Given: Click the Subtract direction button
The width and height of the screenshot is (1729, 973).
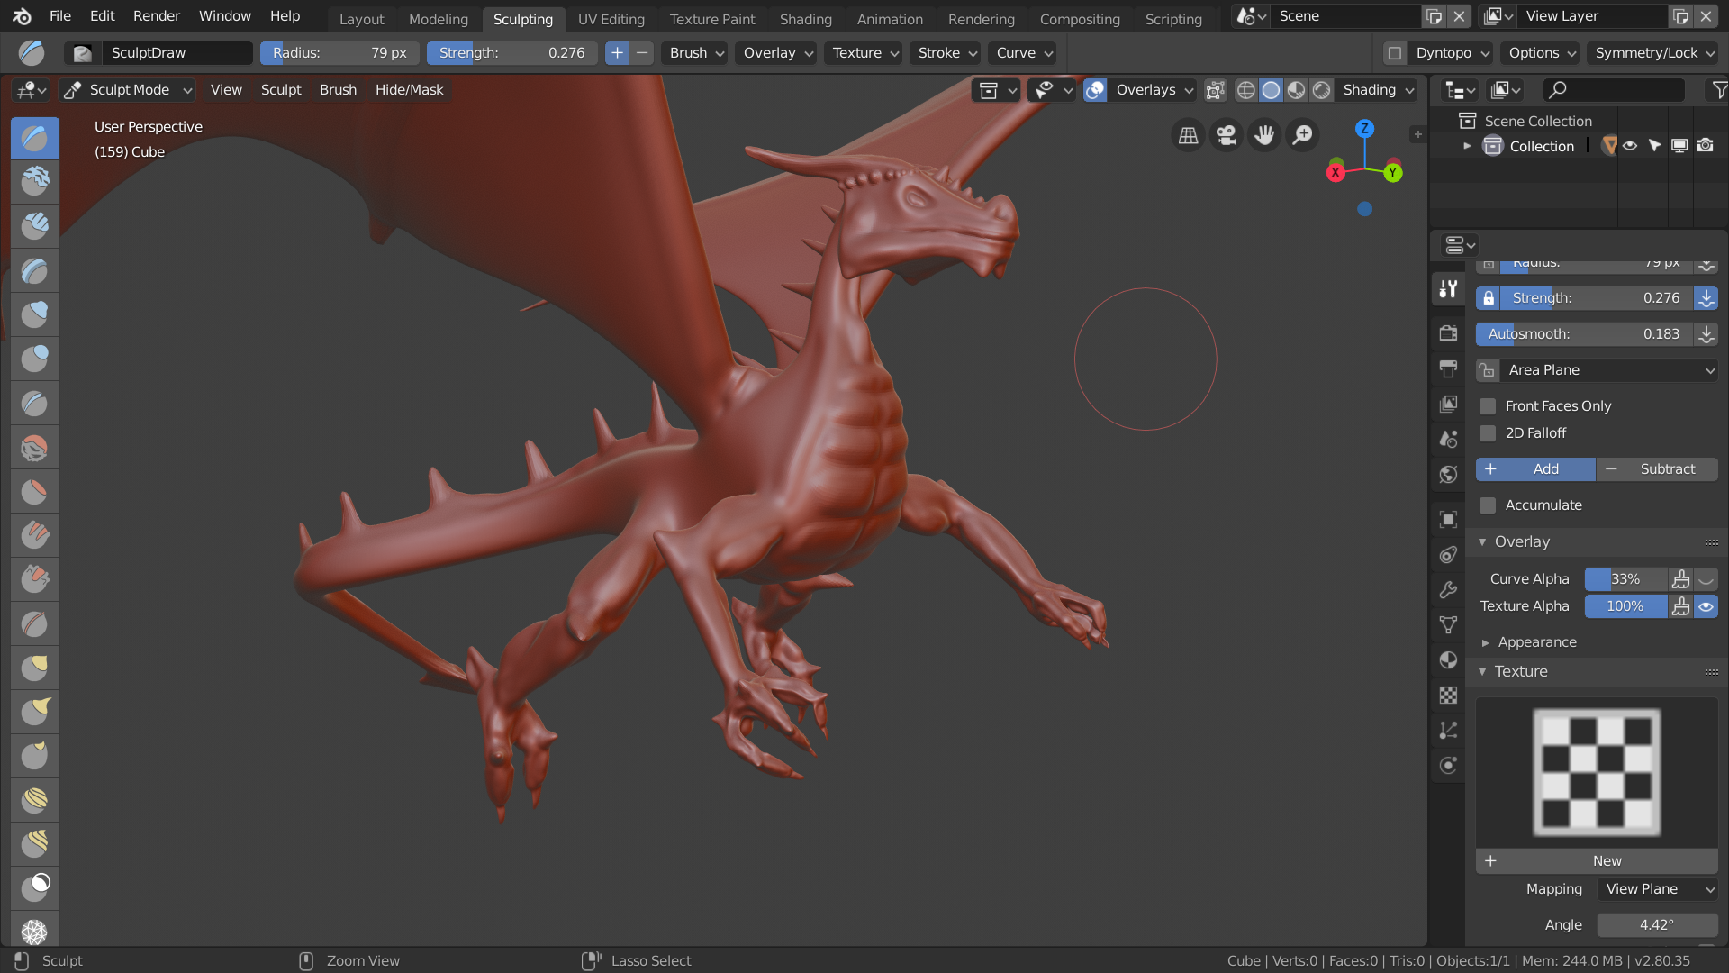Looking at the screenshot, I should coord(1658,469).
